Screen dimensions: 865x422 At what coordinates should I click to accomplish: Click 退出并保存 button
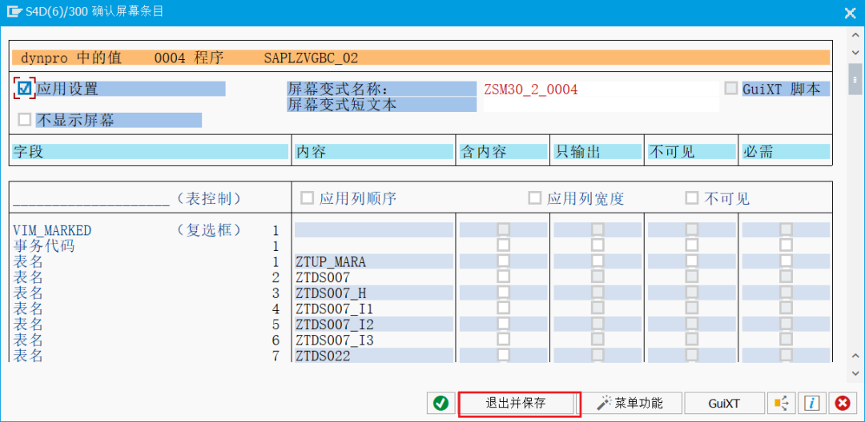[x=515, y=404]
